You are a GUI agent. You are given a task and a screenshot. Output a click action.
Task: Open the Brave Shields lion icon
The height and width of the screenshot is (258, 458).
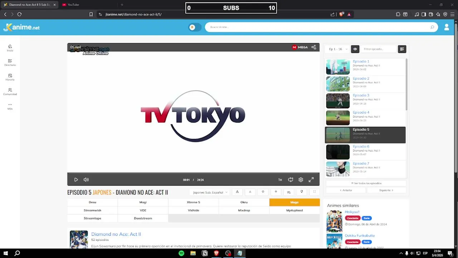point(341,14)
